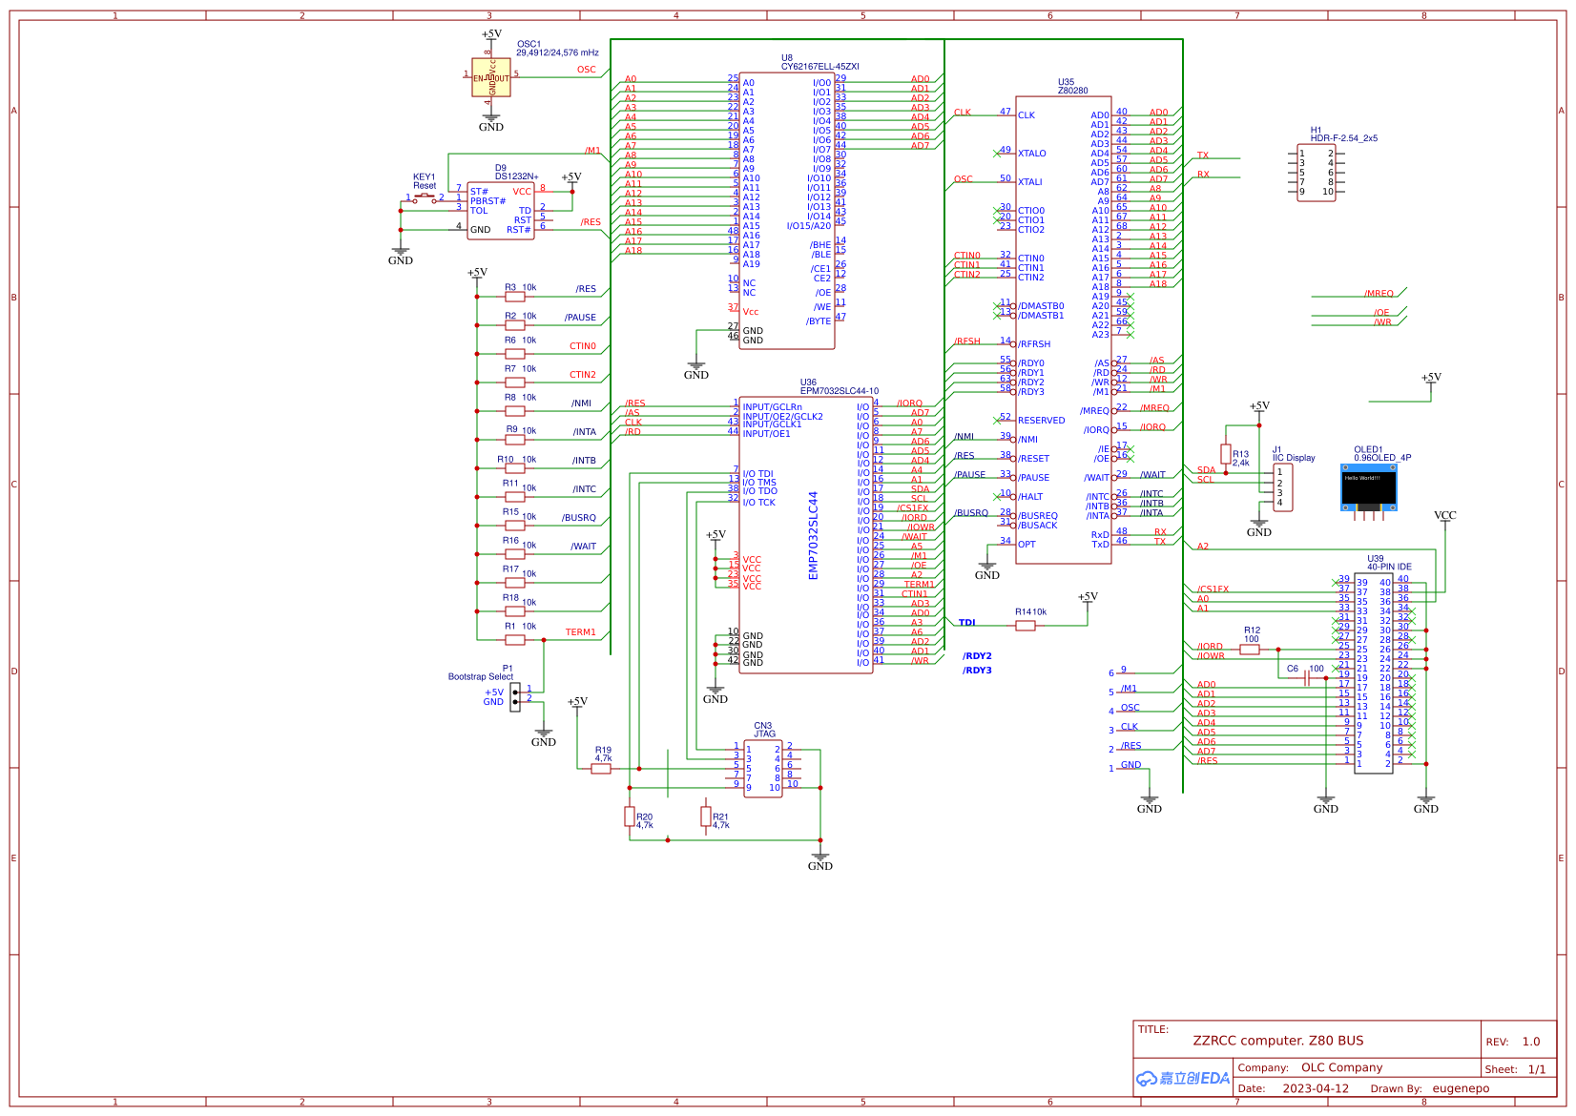Click the H1 2x5 header component
The image size is (1576, 1116).
click(x=1317, y=173)
